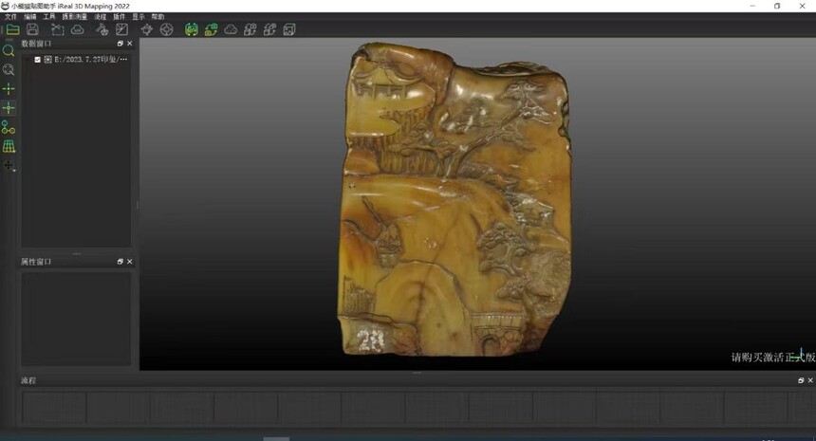Image resolution: width=816 pixels, height=441 pixels.
Task: Open the 文件 menu
Action: tap(10, 17)
